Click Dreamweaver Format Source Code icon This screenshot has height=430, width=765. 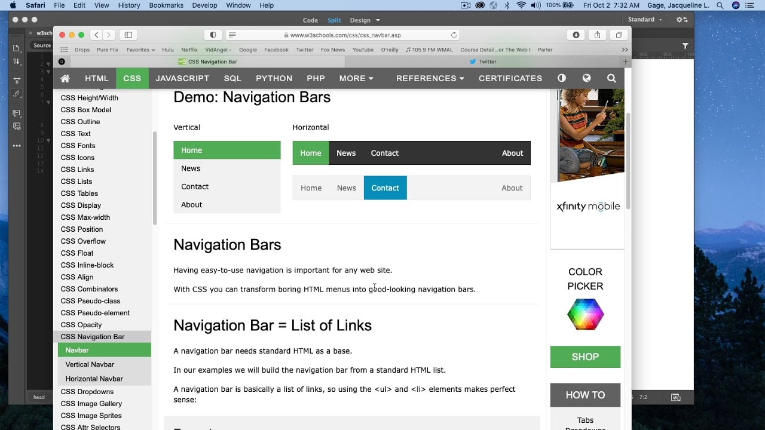[x=17, y=94]
